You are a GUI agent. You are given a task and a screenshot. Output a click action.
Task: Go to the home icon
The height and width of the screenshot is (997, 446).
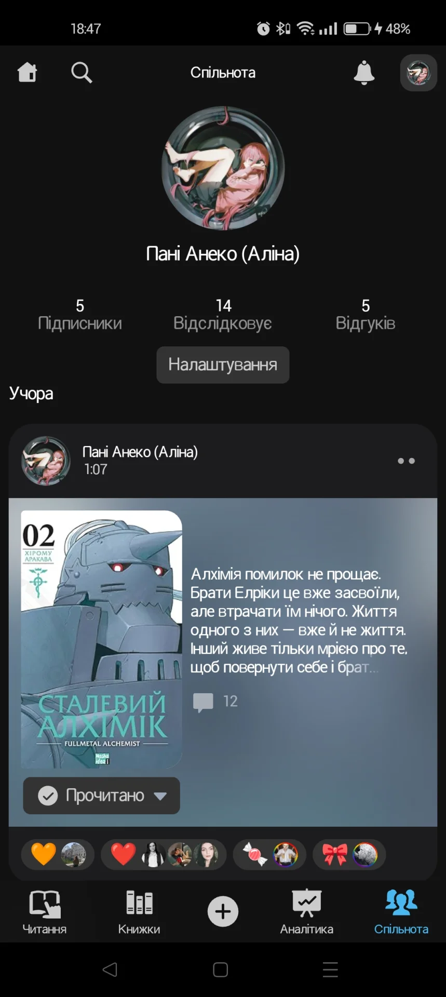pyautogui.click(x=28, y=72)
